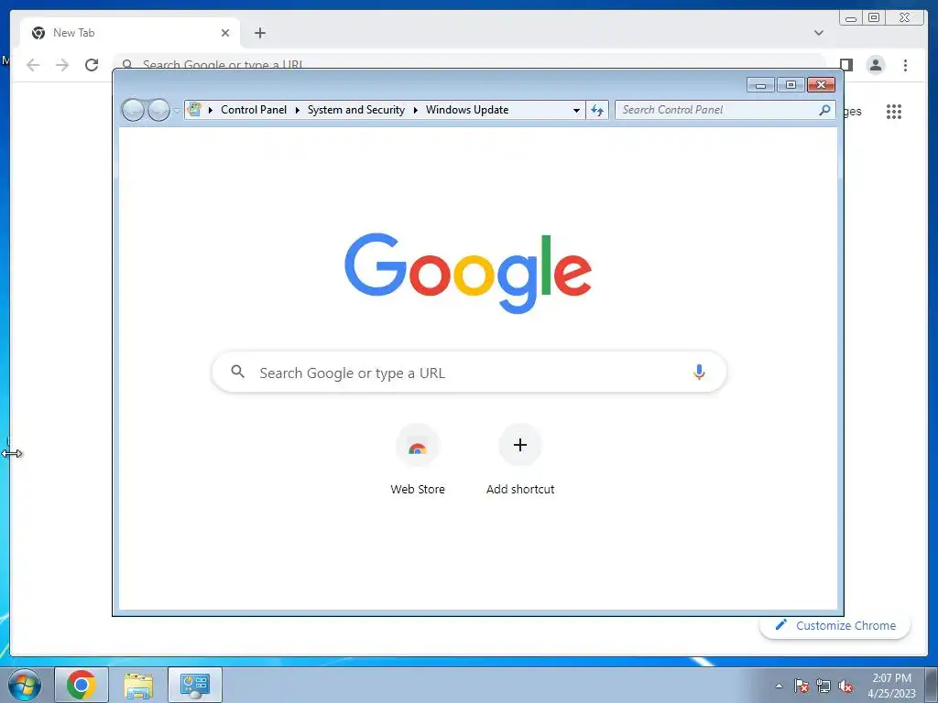Open Chrome's three-dot menu

[905, 65]
